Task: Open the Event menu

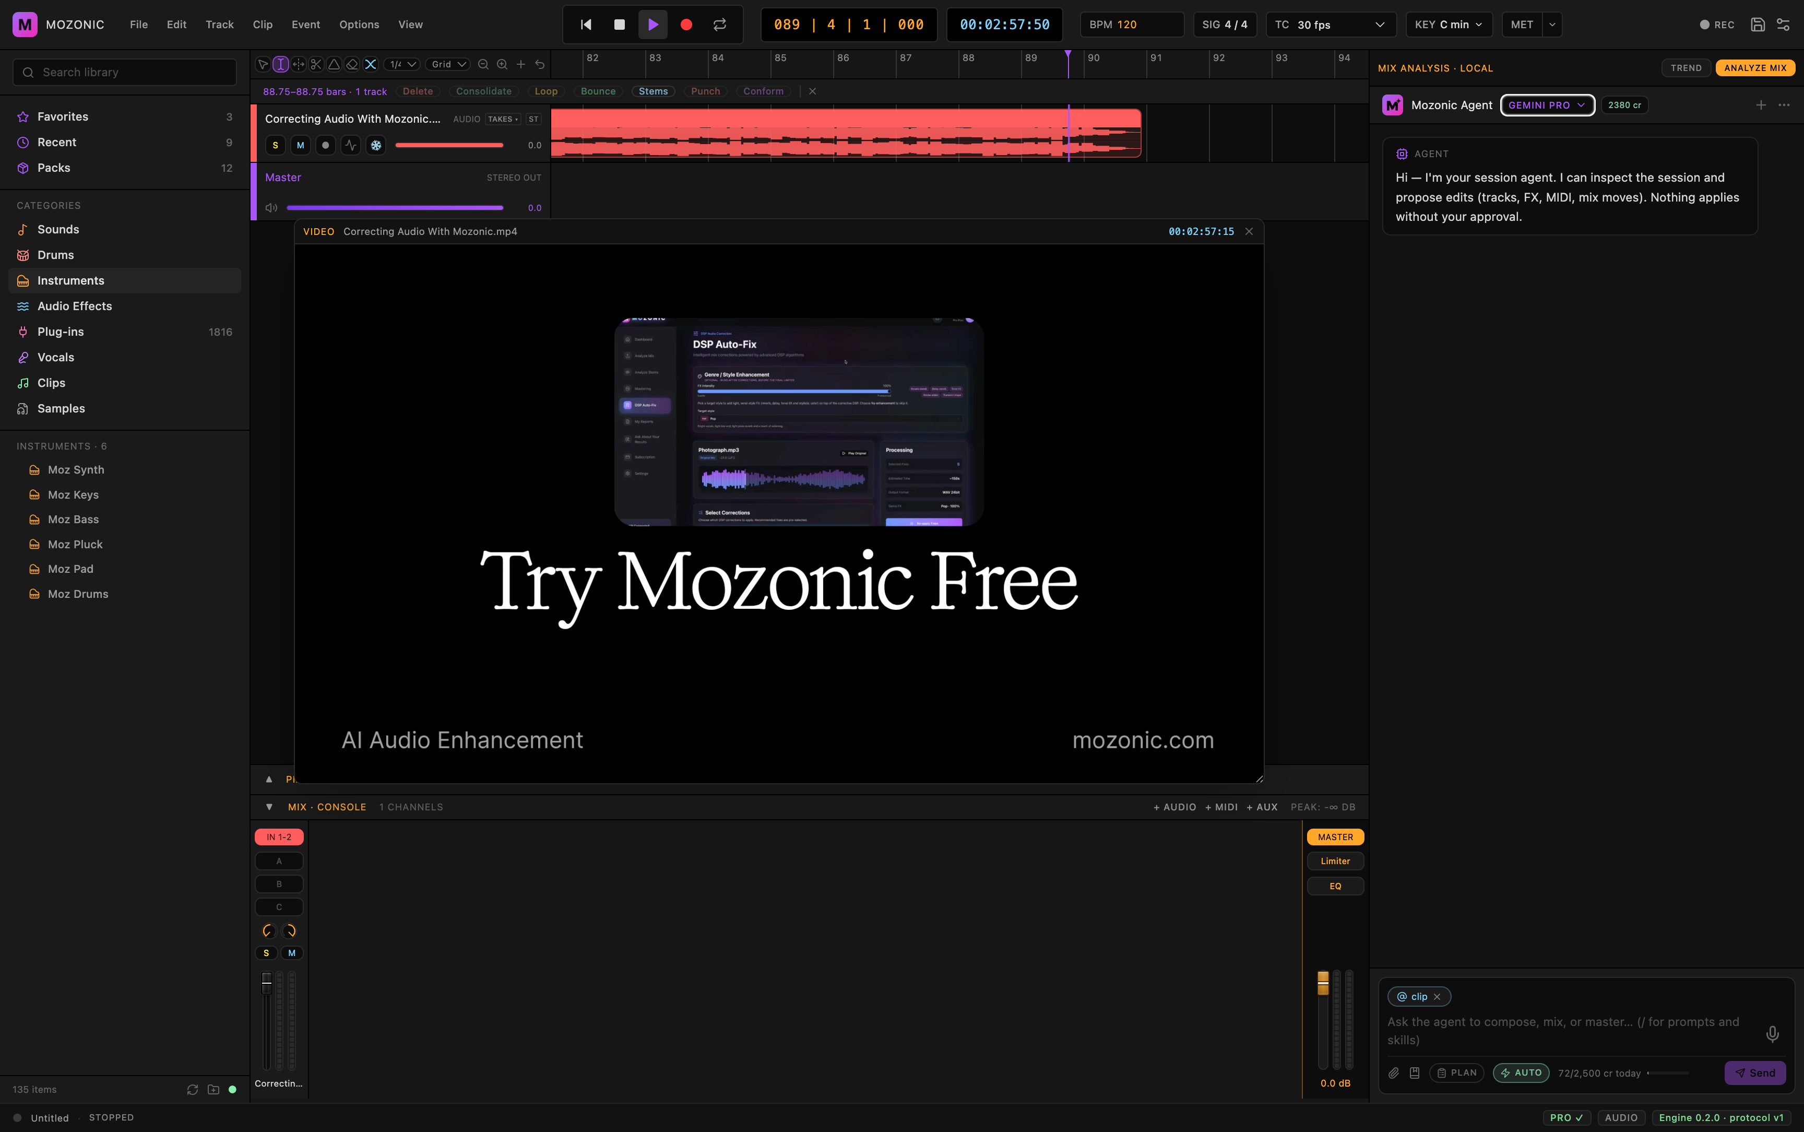Action: coord(305,25)
